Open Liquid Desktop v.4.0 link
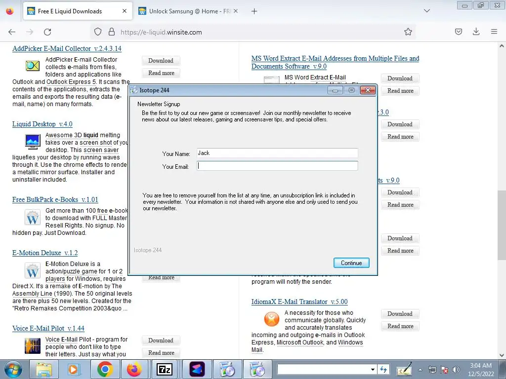The width and height of the screenshot is (506, 379). (42, 124)
